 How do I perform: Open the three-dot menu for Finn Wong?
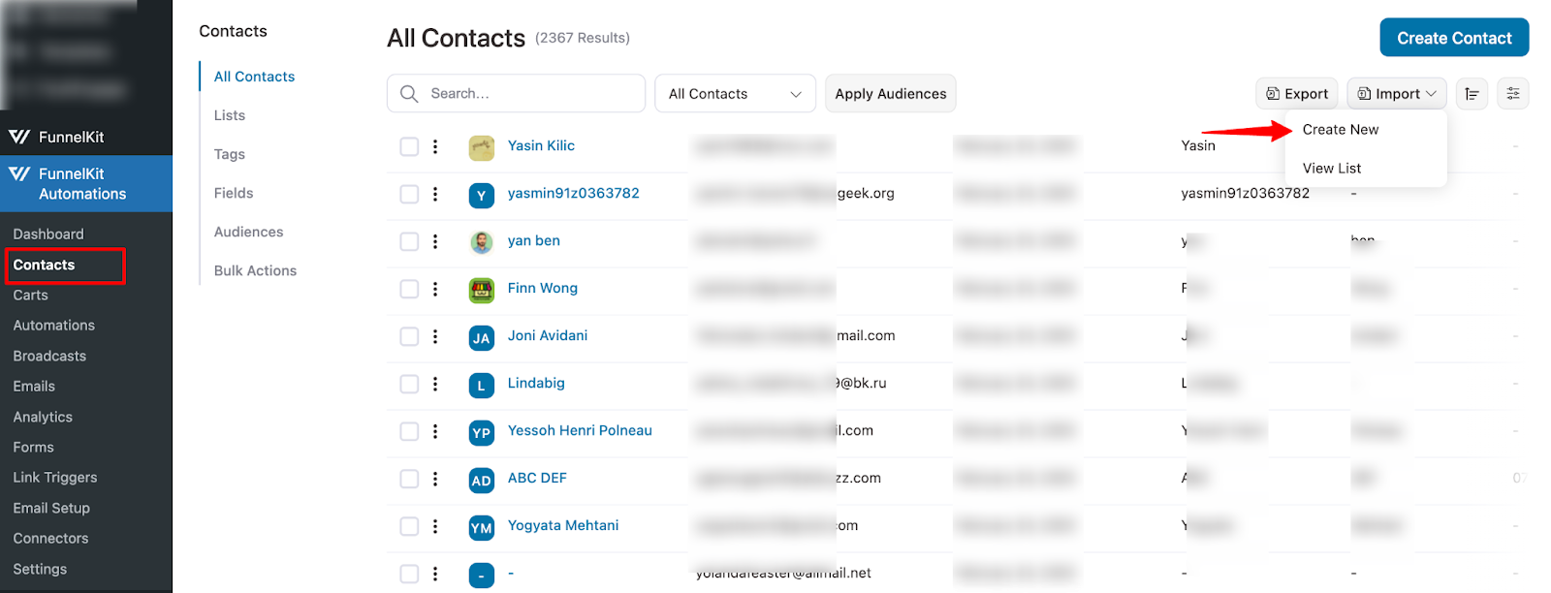point(435,288)
